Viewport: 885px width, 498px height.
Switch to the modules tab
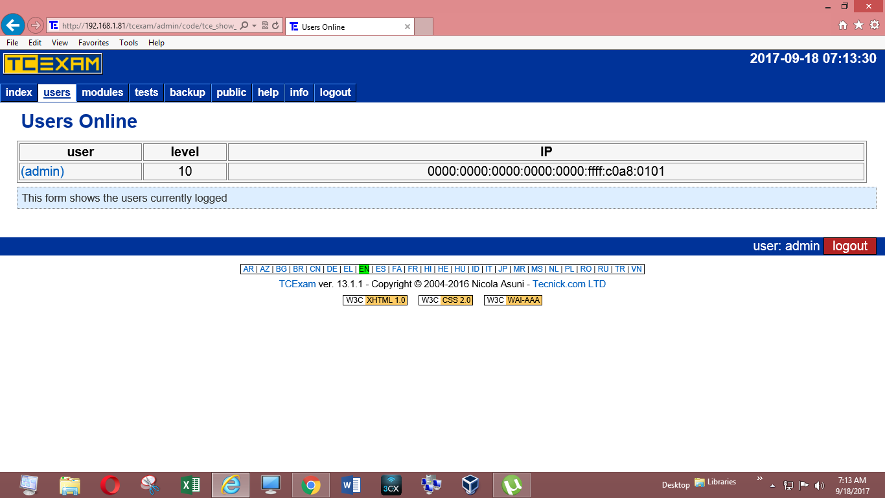click(102, 92)
